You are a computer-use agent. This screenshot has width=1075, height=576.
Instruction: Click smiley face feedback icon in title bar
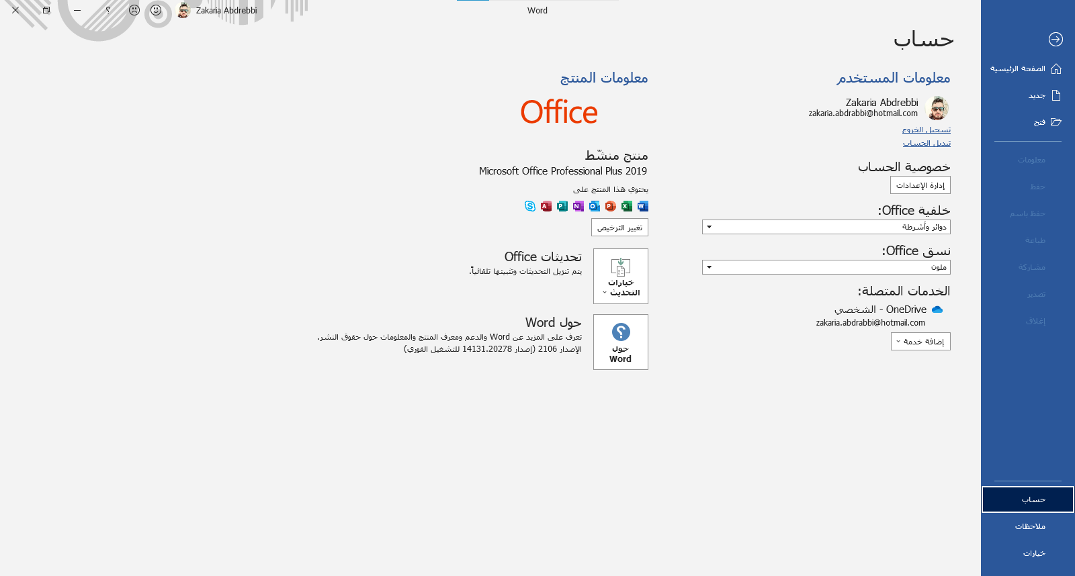(156, 10)
